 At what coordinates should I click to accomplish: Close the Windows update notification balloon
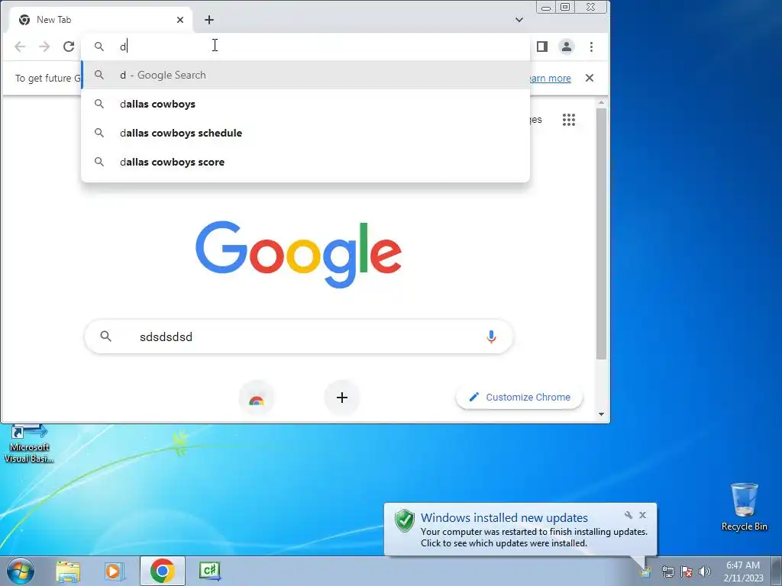[642, 515]
